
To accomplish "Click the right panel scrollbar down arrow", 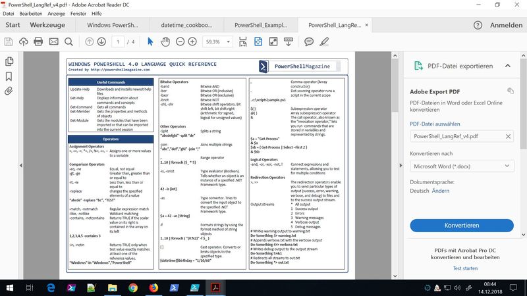I will 523,235.
